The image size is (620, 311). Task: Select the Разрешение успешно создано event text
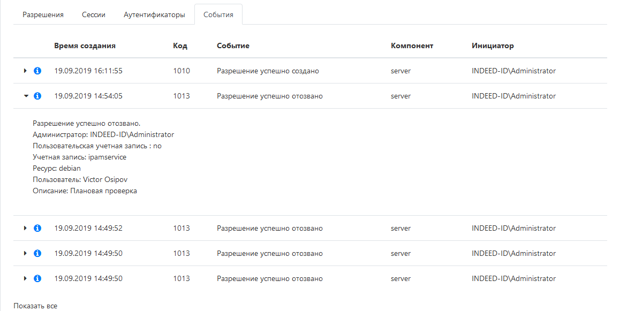(x=268, y=71)
